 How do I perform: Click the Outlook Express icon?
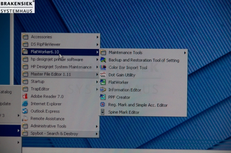[25, 111]
